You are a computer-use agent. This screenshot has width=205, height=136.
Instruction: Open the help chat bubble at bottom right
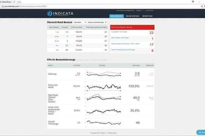pos(201,132)
